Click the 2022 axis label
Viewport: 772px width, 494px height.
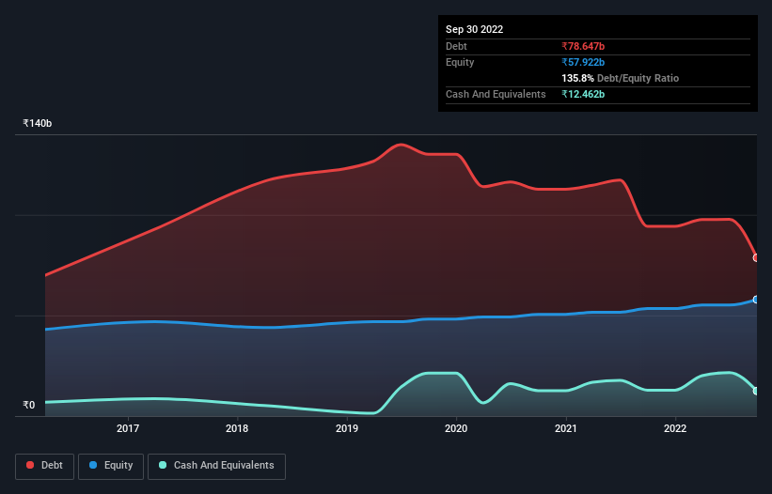coord(675,428)
